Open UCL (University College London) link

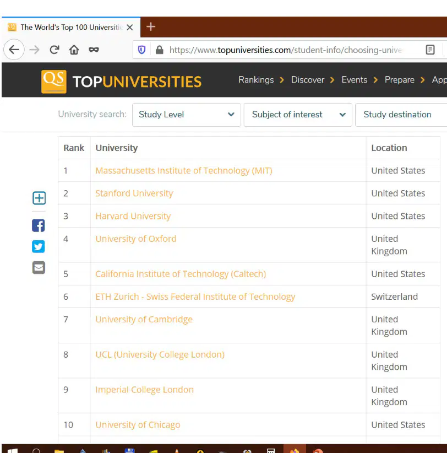(x=160, y=354)
